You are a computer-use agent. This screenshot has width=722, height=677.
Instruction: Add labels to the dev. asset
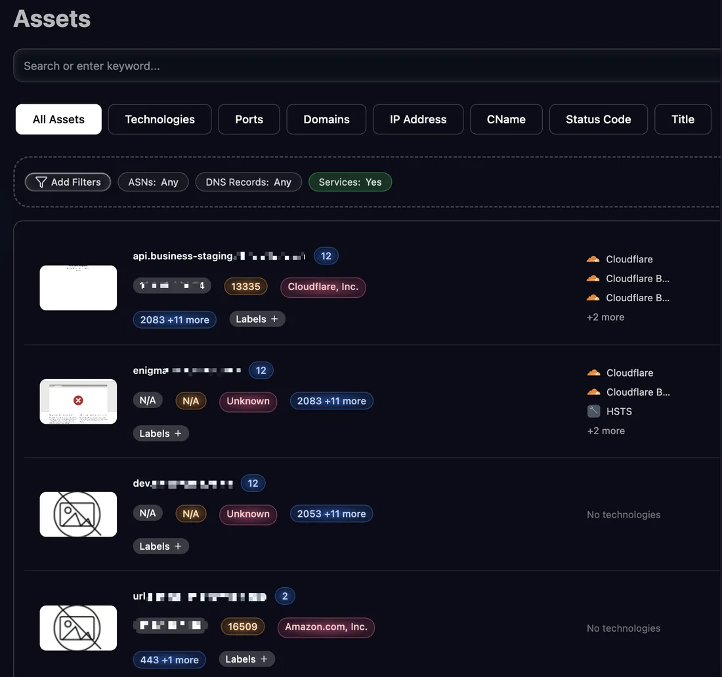161,546
